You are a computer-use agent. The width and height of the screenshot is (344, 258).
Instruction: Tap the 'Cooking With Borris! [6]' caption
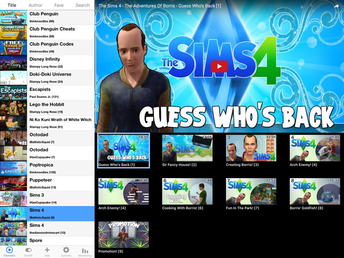(x=183, y=208)
